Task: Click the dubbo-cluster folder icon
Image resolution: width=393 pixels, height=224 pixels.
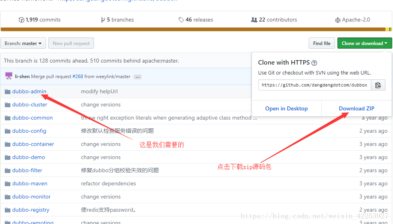Action: click(8, 105)
